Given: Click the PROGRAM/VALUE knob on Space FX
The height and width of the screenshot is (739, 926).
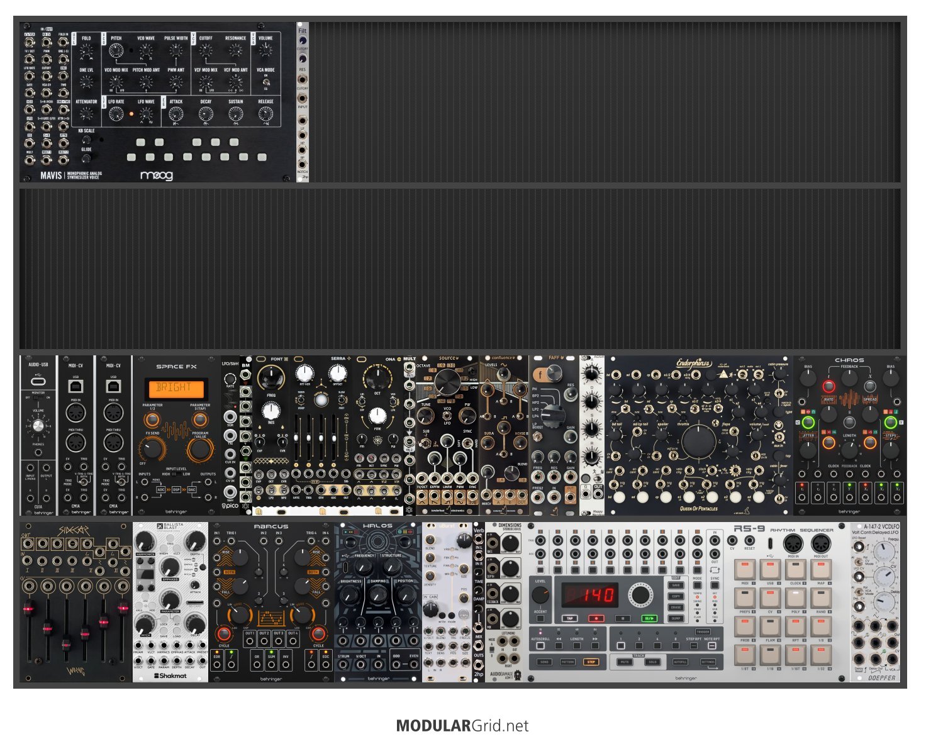Looking at the screenshot, I should pyautogui.click(x=199, y=449).
